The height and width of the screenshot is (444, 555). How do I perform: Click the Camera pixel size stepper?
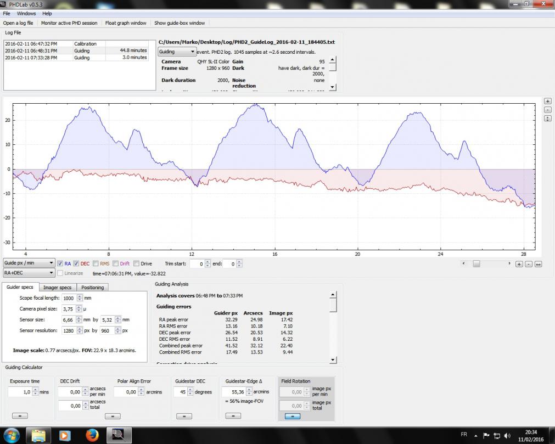point(79,309)
